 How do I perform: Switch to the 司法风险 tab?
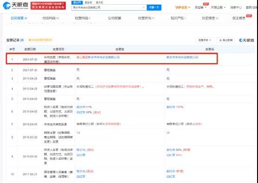pyautogui.click(x=51, y=18)
